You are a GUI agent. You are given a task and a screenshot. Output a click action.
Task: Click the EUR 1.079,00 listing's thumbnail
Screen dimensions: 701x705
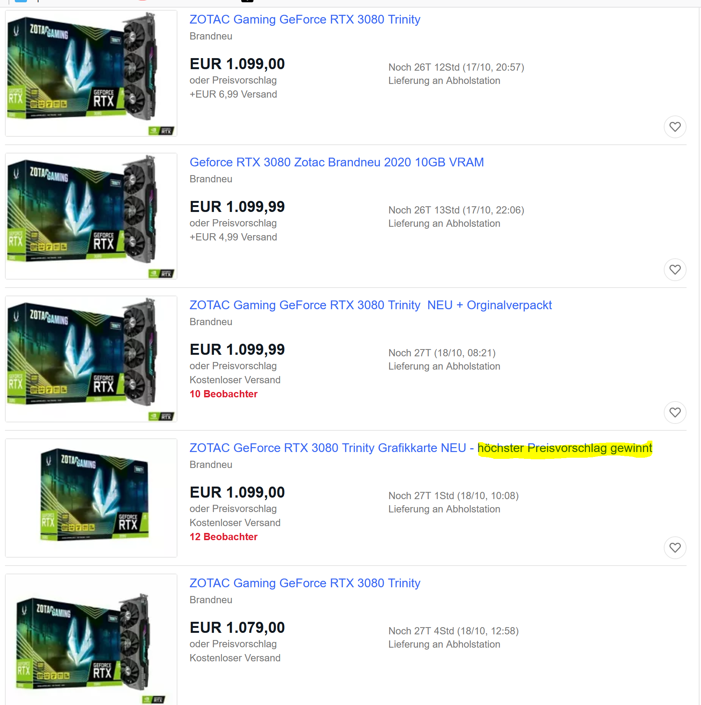[91, 640]
